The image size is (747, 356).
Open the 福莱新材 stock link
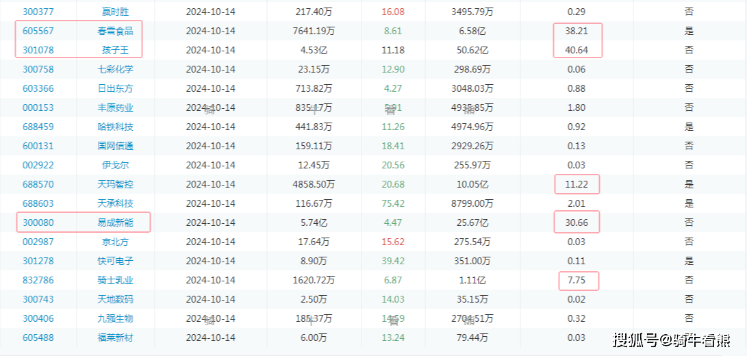pos(115,338)
